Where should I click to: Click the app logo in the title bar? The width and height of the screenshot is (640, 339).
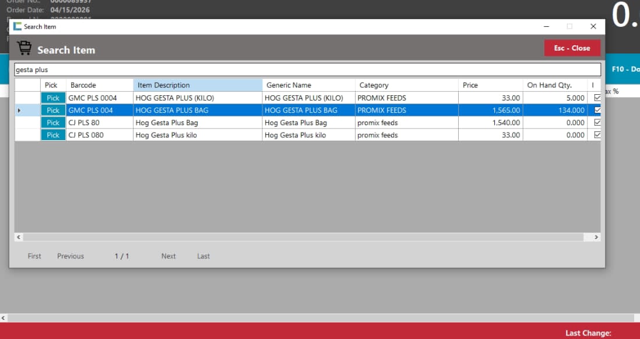tap(17, 27)
